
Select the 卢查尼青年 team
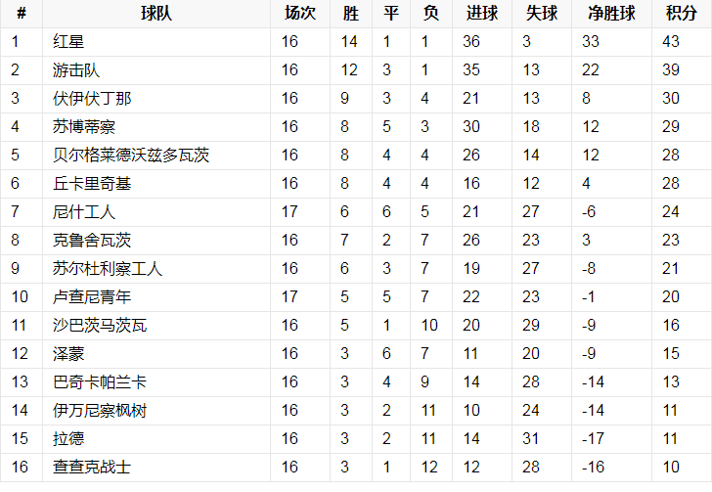pyautogui.click(x=91, y=297)
